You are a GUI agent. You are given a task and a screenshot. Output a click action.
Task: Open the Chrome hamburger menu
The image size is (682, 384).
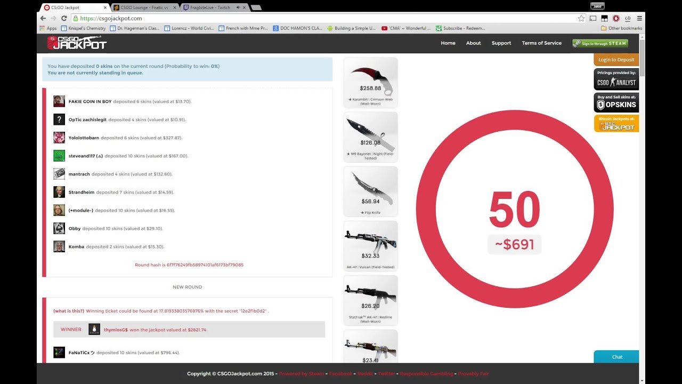click(639, 18)
